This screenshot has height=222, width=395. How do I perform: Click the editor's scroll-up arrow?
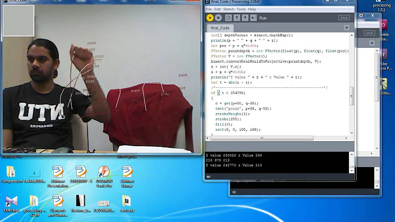[352, 35]
